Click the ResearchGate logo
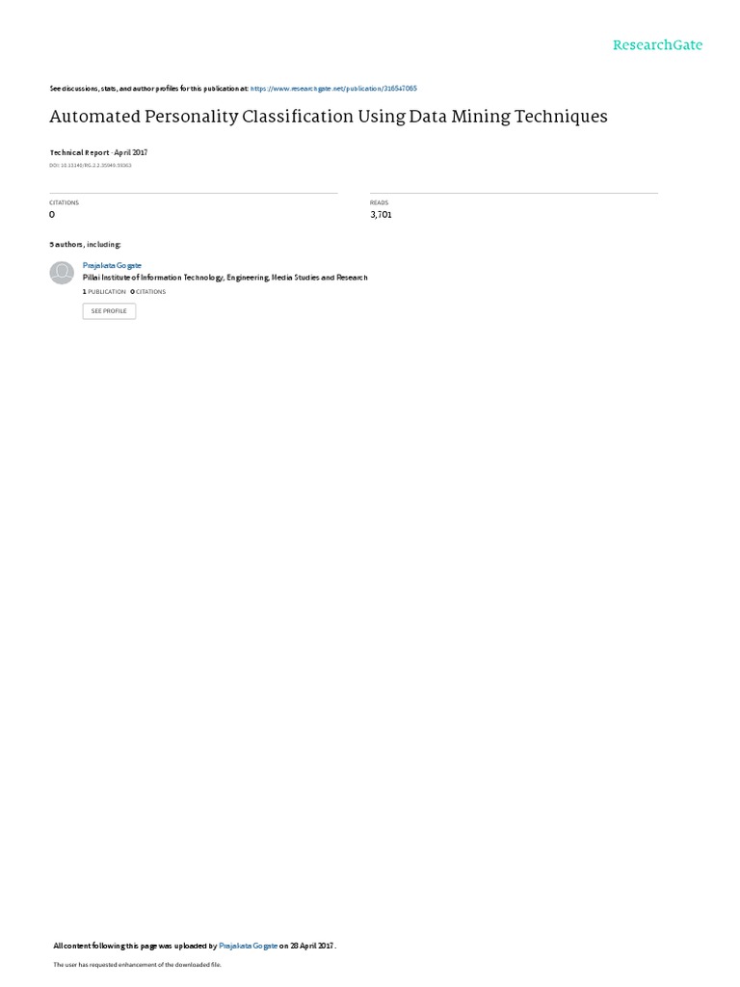740x987 pixels. 657,44
